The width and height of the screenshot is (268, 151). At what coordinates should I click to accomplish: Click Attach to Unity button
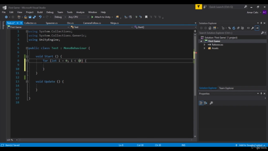pos(101,17)
